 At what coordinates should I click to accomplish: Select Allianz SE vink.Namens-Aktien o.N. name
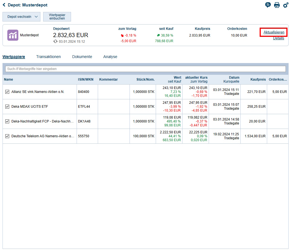38,92
